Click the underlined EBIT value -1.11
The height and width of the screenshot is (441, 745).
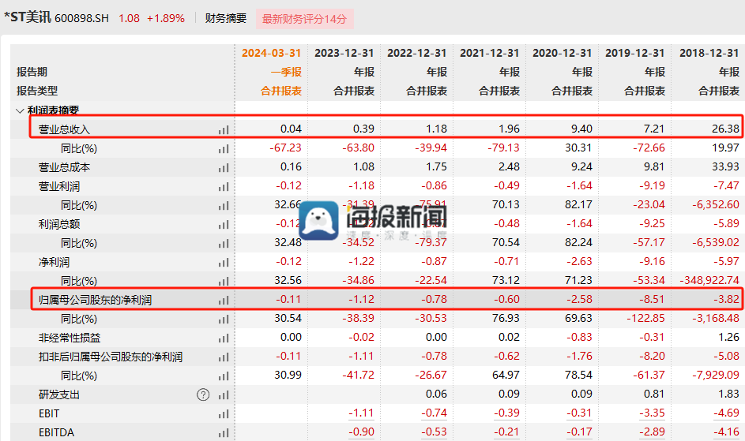pos(361,413)
